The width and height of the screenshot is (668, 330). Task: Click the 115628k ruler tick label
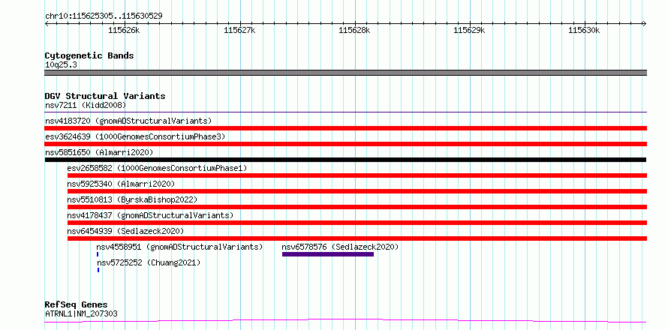(354, 30)
